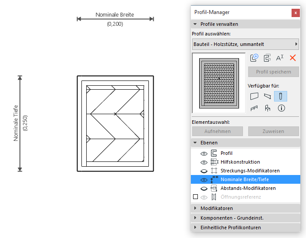Toggle availability for railings icon
Image resolution: width=306 pixels, height=238 pixels.
click(254, 108)
